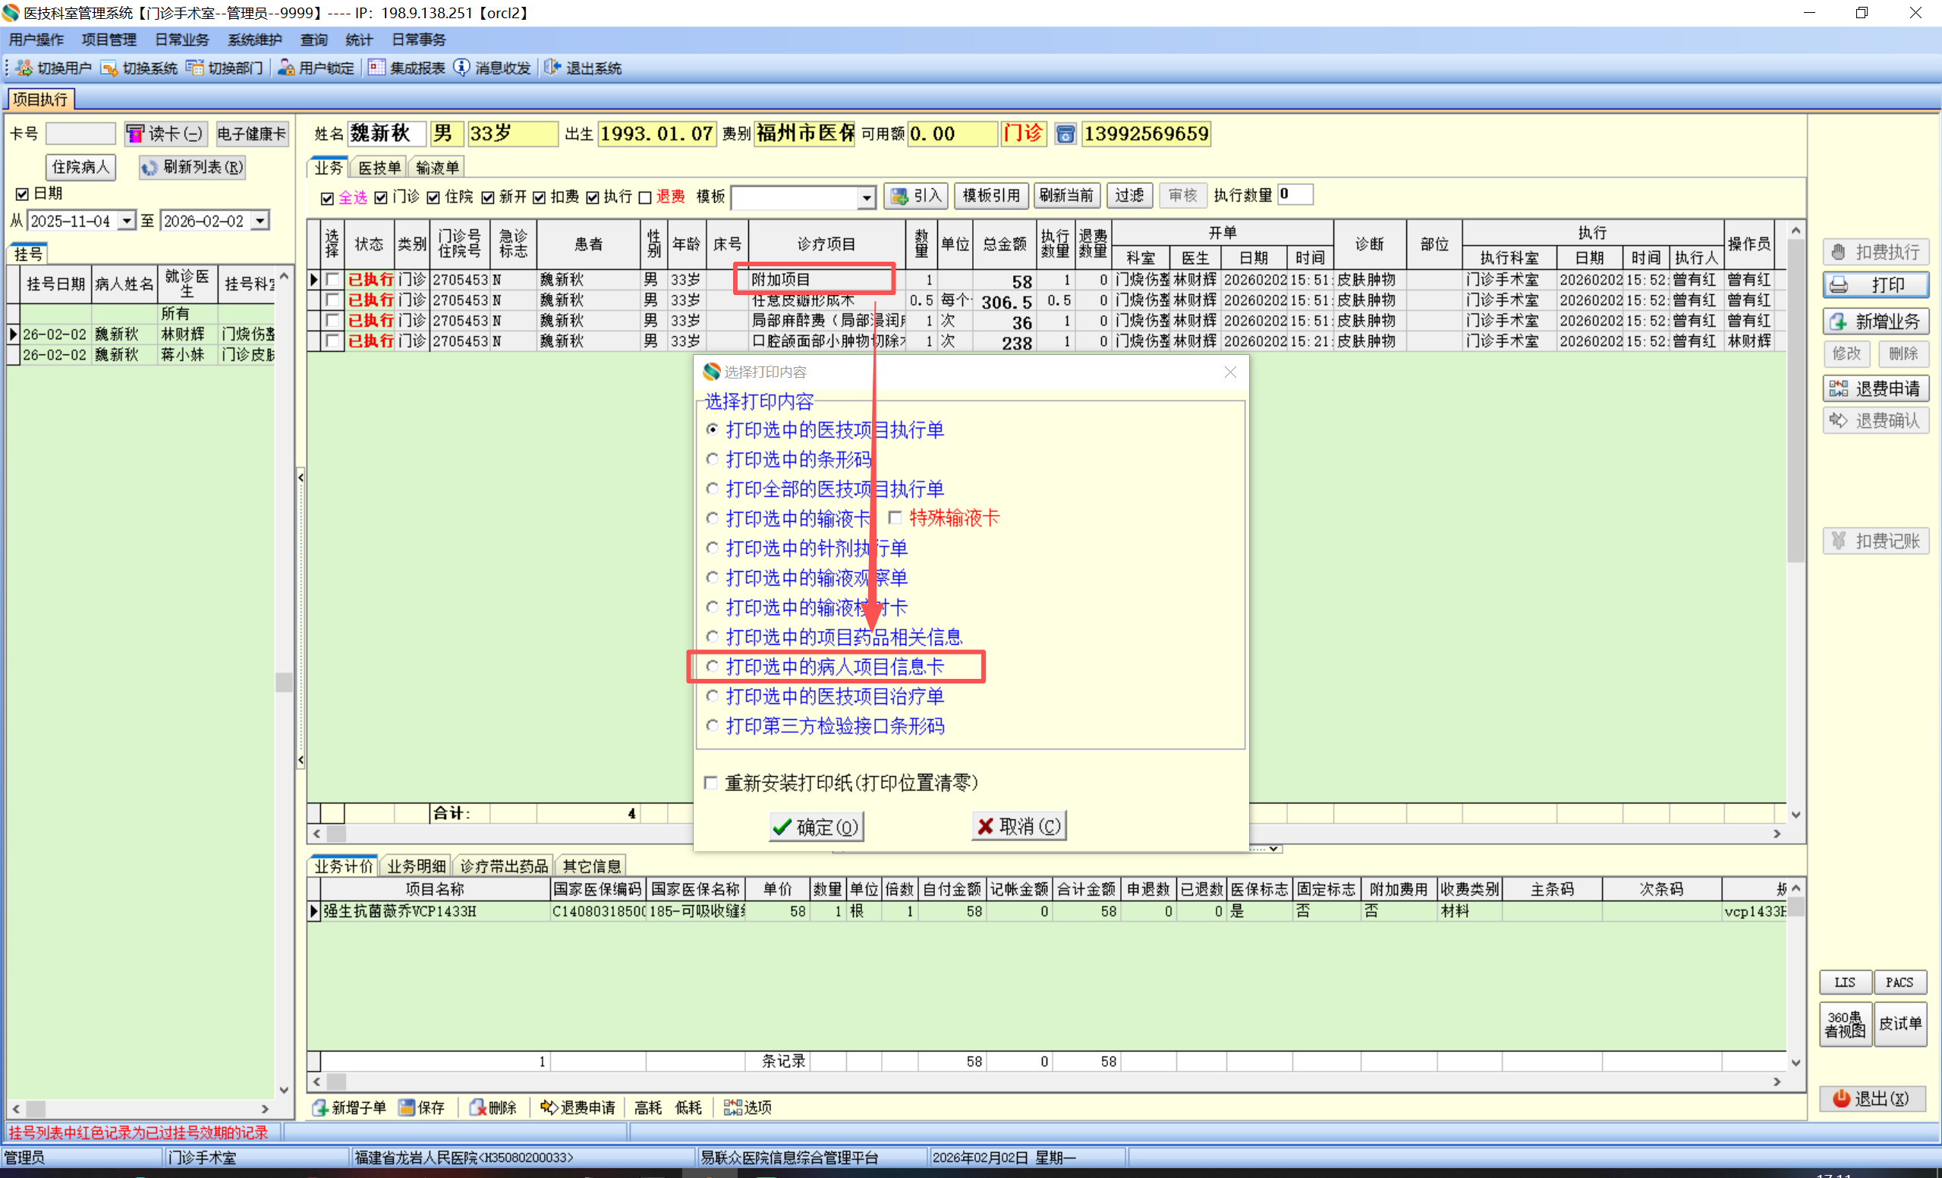Viewport: 1942px width, 1178px height.
Task: Open the 模板 template dropdown
Action: pyautogui.click(x=866, y=197)
